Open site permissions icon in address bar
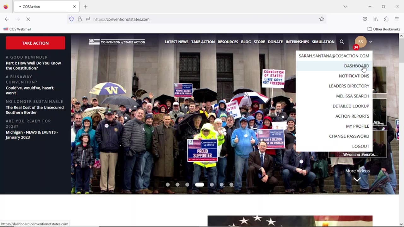Viewport: 404px width, 227px height. coord(88,19)
